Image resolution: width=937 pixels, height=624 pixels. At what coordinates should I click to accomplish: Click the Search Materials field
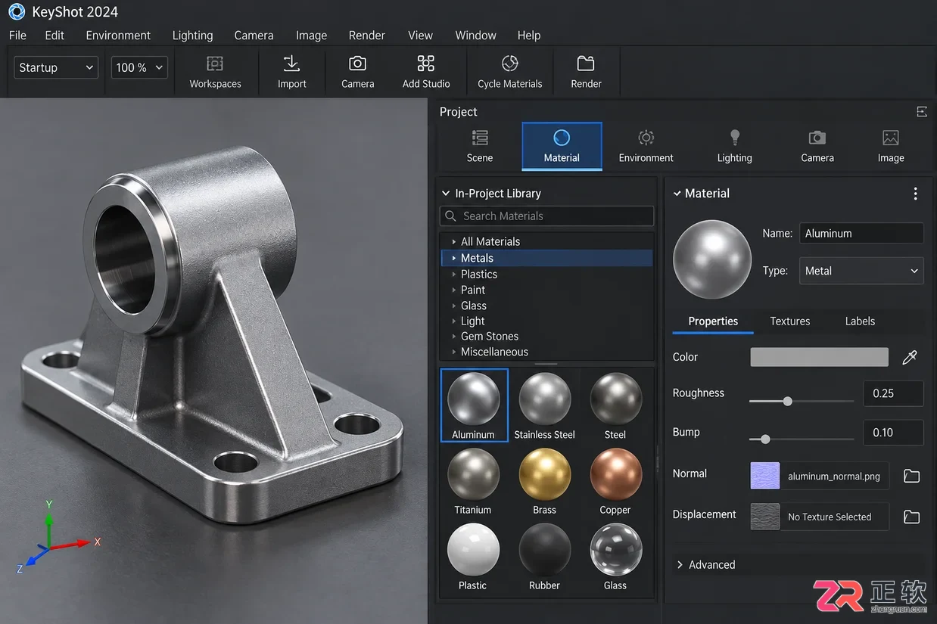pyautogui.click(x=546, y=216)
